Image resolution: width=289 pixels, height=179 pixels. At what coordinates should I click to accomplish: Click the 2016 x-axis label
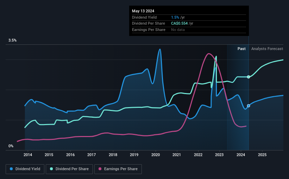70,155
